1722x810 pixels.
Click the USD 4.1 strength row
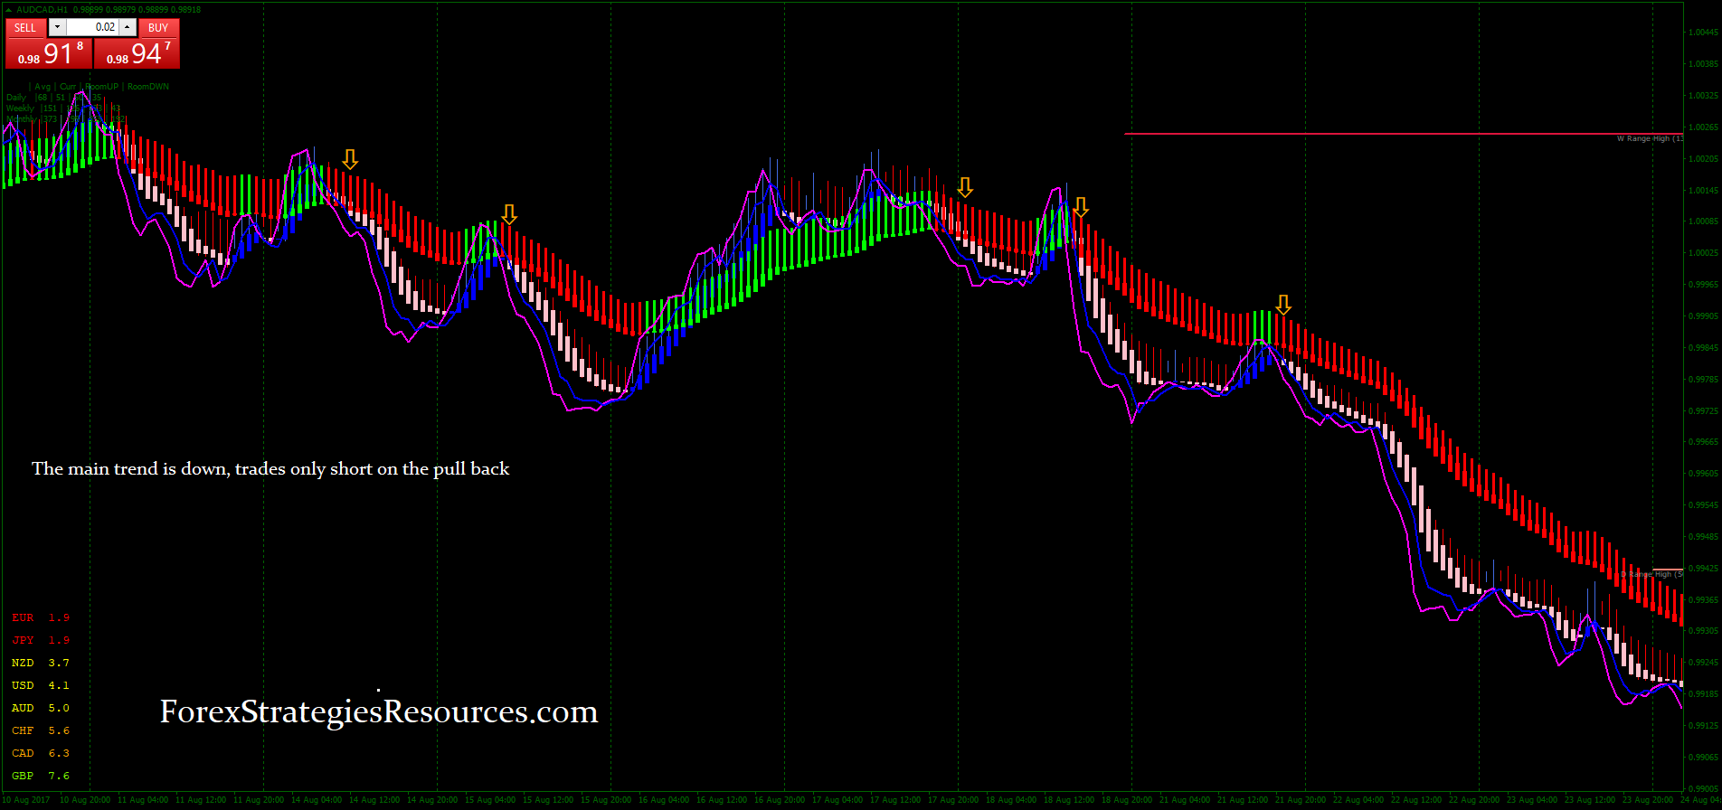[41, 685]
